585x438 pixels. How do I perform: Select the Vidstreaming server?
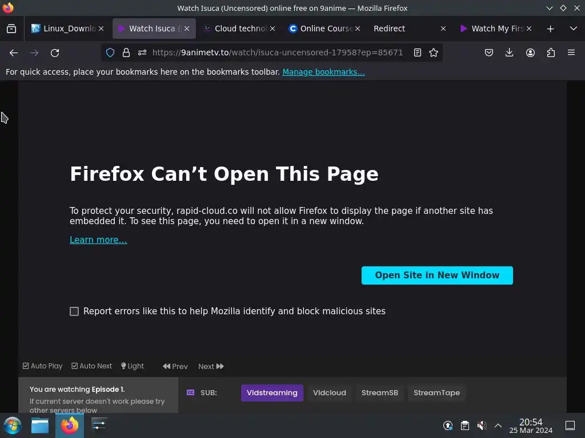pos(272,392)
